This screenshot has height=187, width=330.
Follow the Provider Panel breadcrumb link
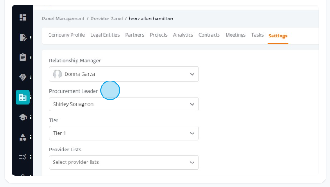pyautogui.click(x=107, y=19)
